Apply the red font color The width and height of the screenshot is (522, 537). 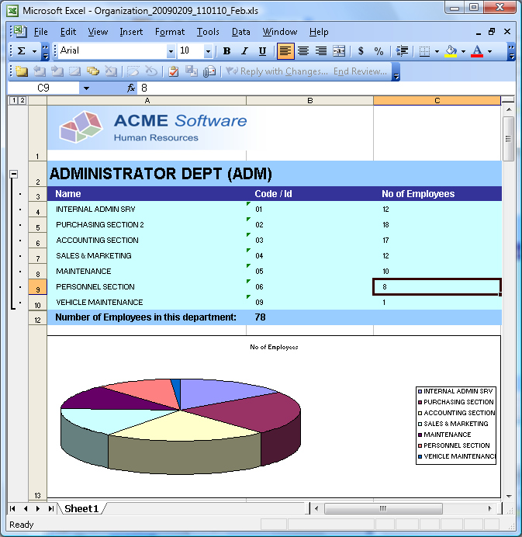pyautogui.click(x=477, y=51)
